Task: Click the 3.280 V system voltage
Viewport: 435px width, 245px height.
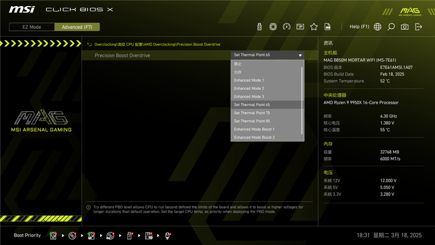Action: coord(387,194)
